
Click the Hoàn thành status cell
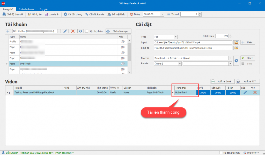click(x=185, y=92)
